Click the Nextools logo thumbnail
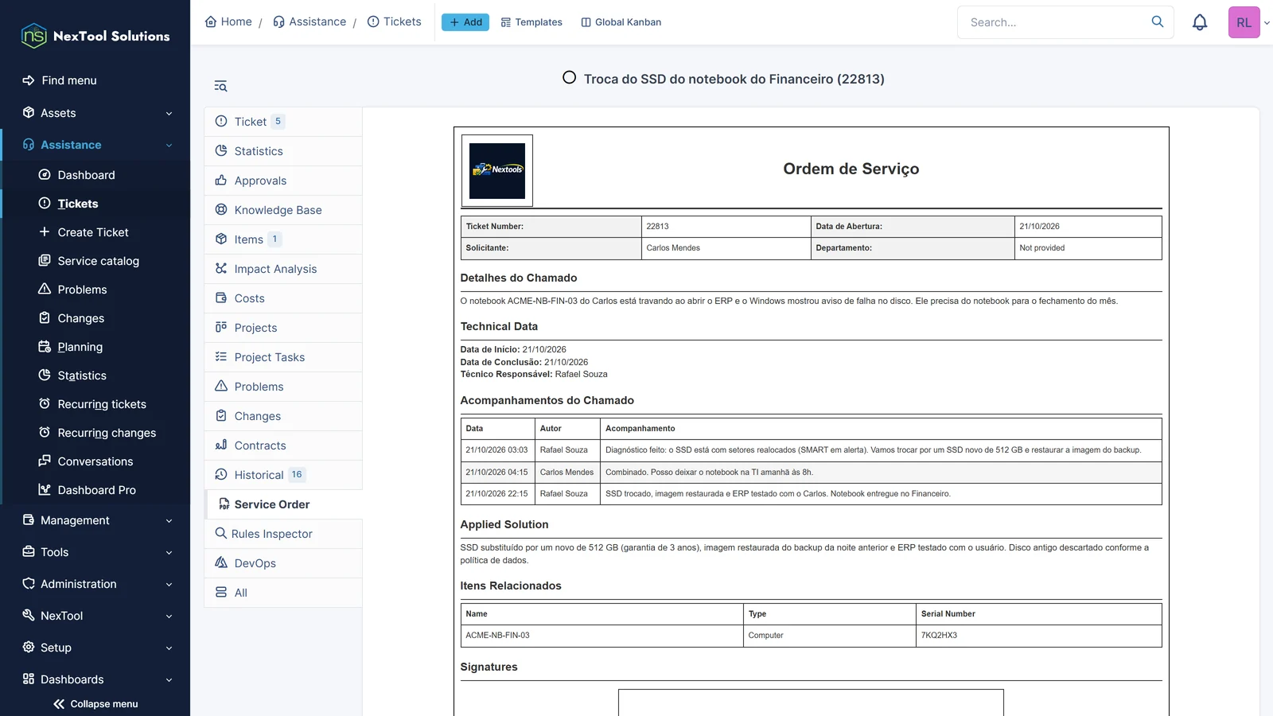 click(497, 171)
